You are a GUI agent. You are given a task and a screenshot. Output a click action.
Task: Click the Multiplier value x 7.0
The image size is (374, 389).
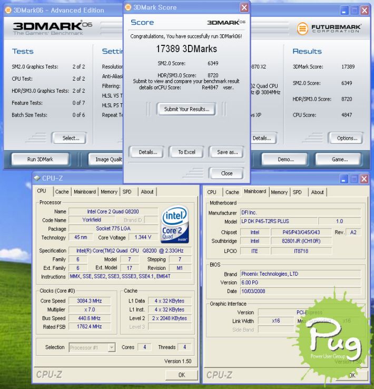90,309
